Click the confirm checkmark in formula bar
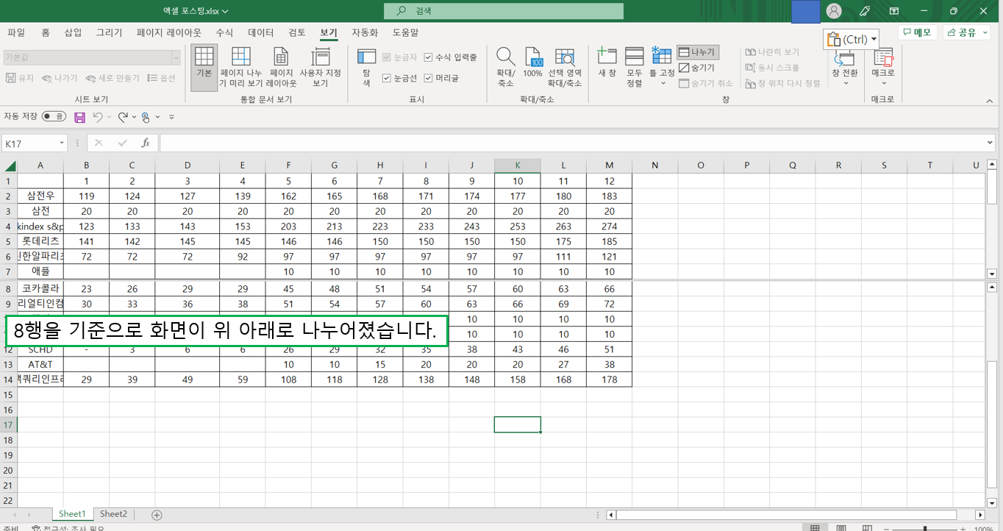Screen dimensions: 1003x531 122,143
